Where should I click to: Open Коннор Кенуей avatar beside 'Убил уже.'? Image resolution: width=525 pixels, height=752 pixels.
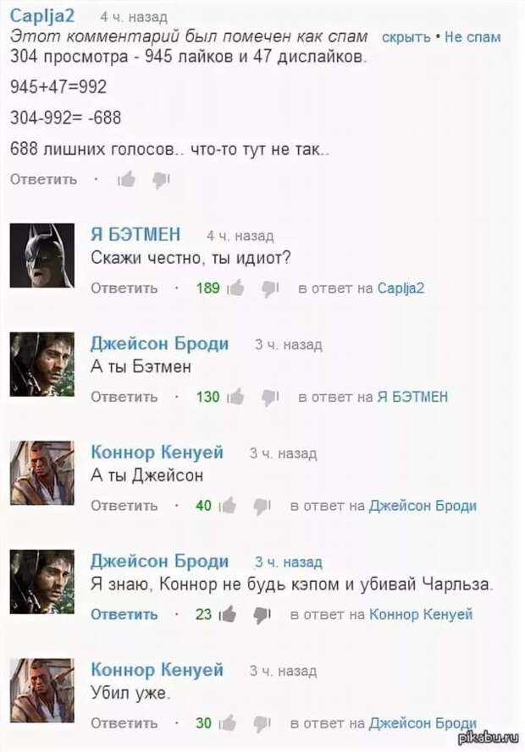(42, 690)
